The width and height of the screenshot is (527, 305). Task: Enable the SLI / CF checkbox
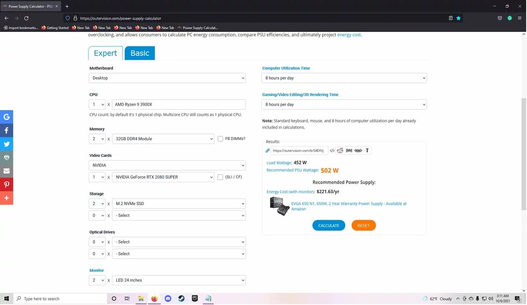(x=221, y=177)
